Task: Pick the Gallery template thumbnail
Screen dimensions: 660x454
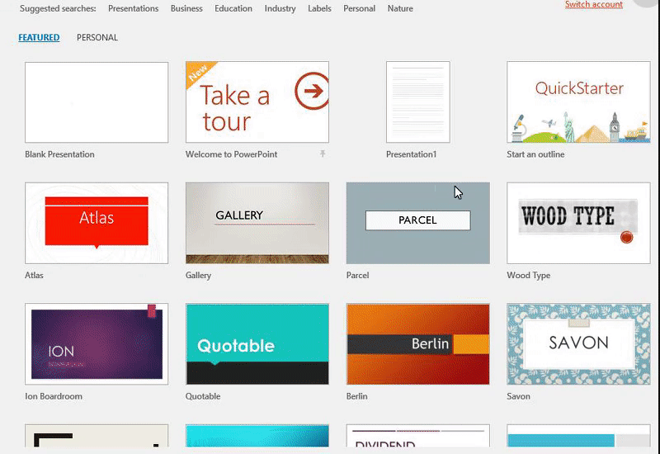Action: [257, 223]
